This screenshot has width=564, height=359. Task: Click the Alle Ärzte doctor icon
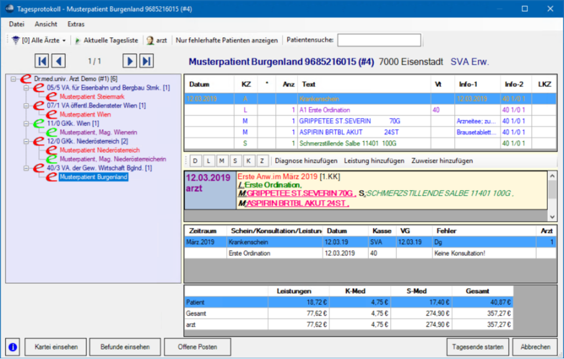[x=16, y=40]
